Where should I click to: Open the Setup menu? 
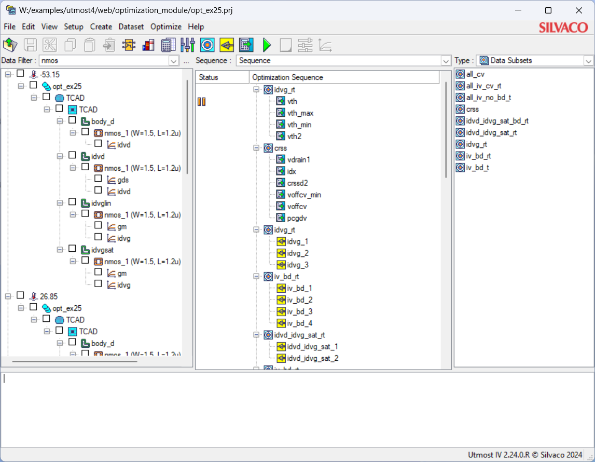pyautogui.click(x=74, y=26)
